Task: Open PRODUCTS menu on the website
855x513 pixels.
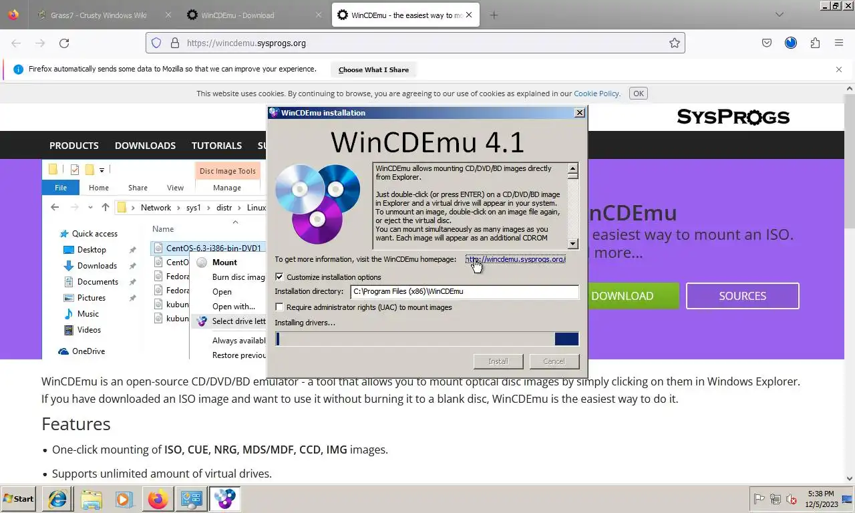Action: (74, 145)
